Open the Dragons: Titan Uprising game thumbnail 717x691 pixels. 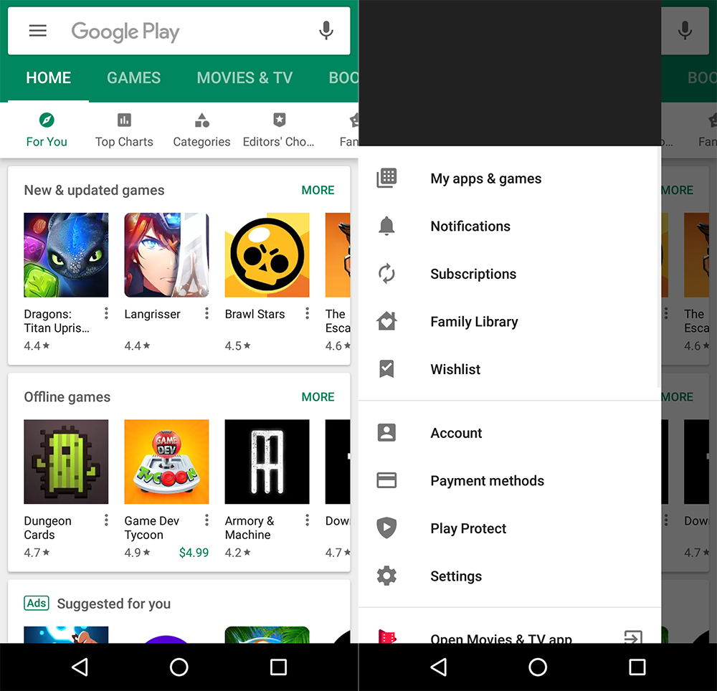click(66, 255)
